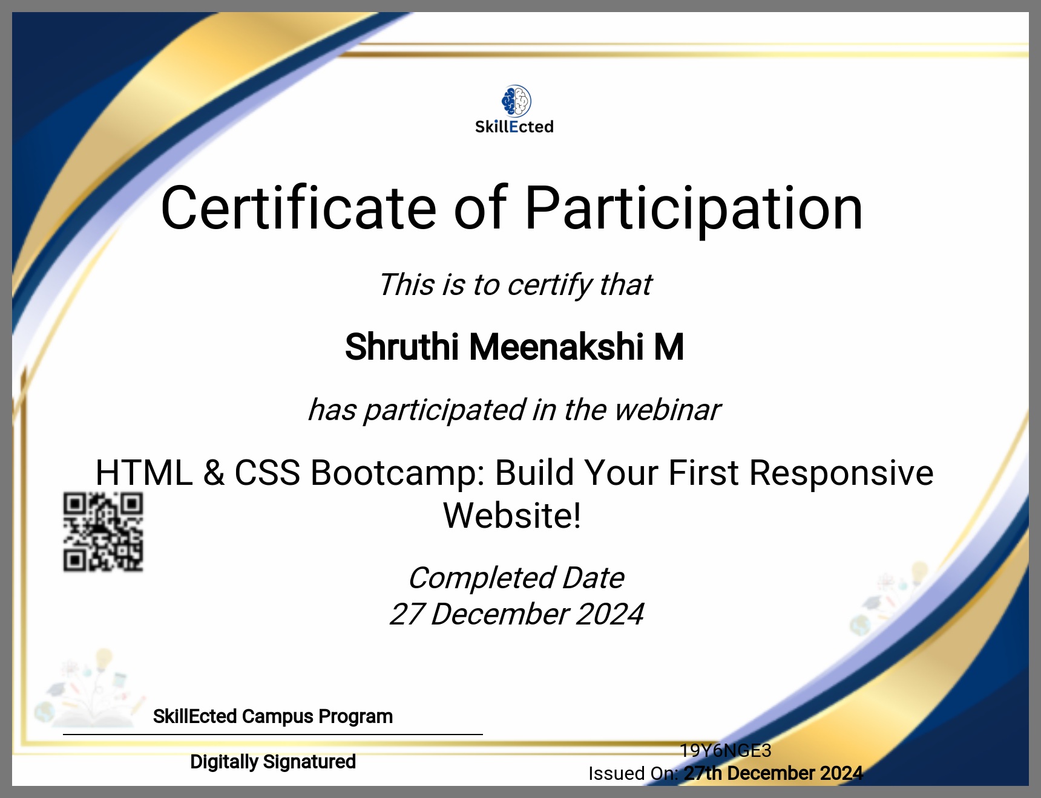Click the recipient name Shruthi Meenakshi M
This screenshot has width=1041, height=798.
[514, 347]
